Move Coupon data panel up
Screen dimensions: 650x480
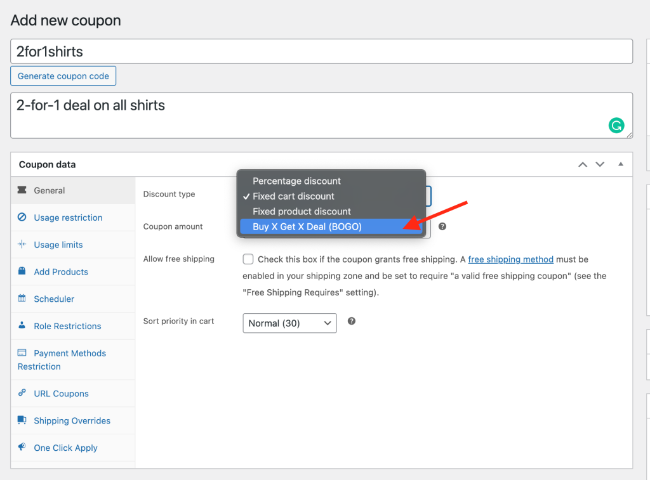pyautogui.click(x=583, y=164)
